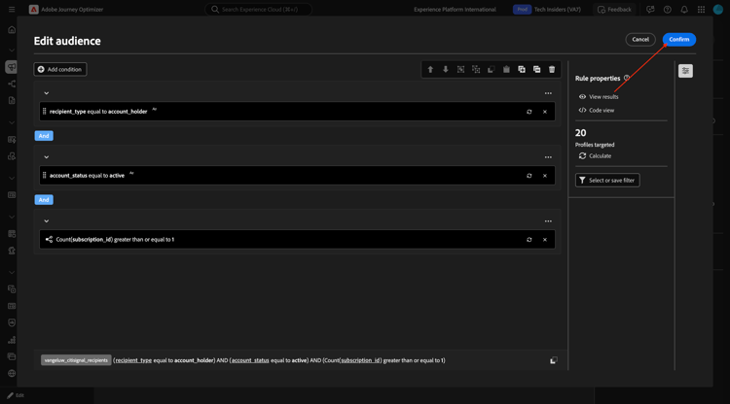
Task: Switch to Code view
Action: (x=597, y=110)
